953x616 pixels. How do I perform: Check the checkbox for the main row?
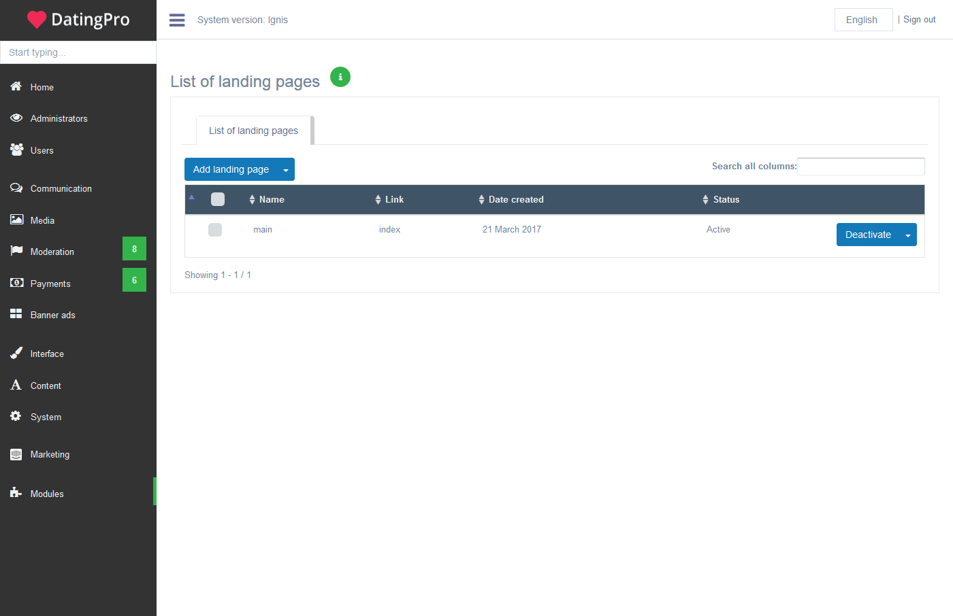[215, 230]
